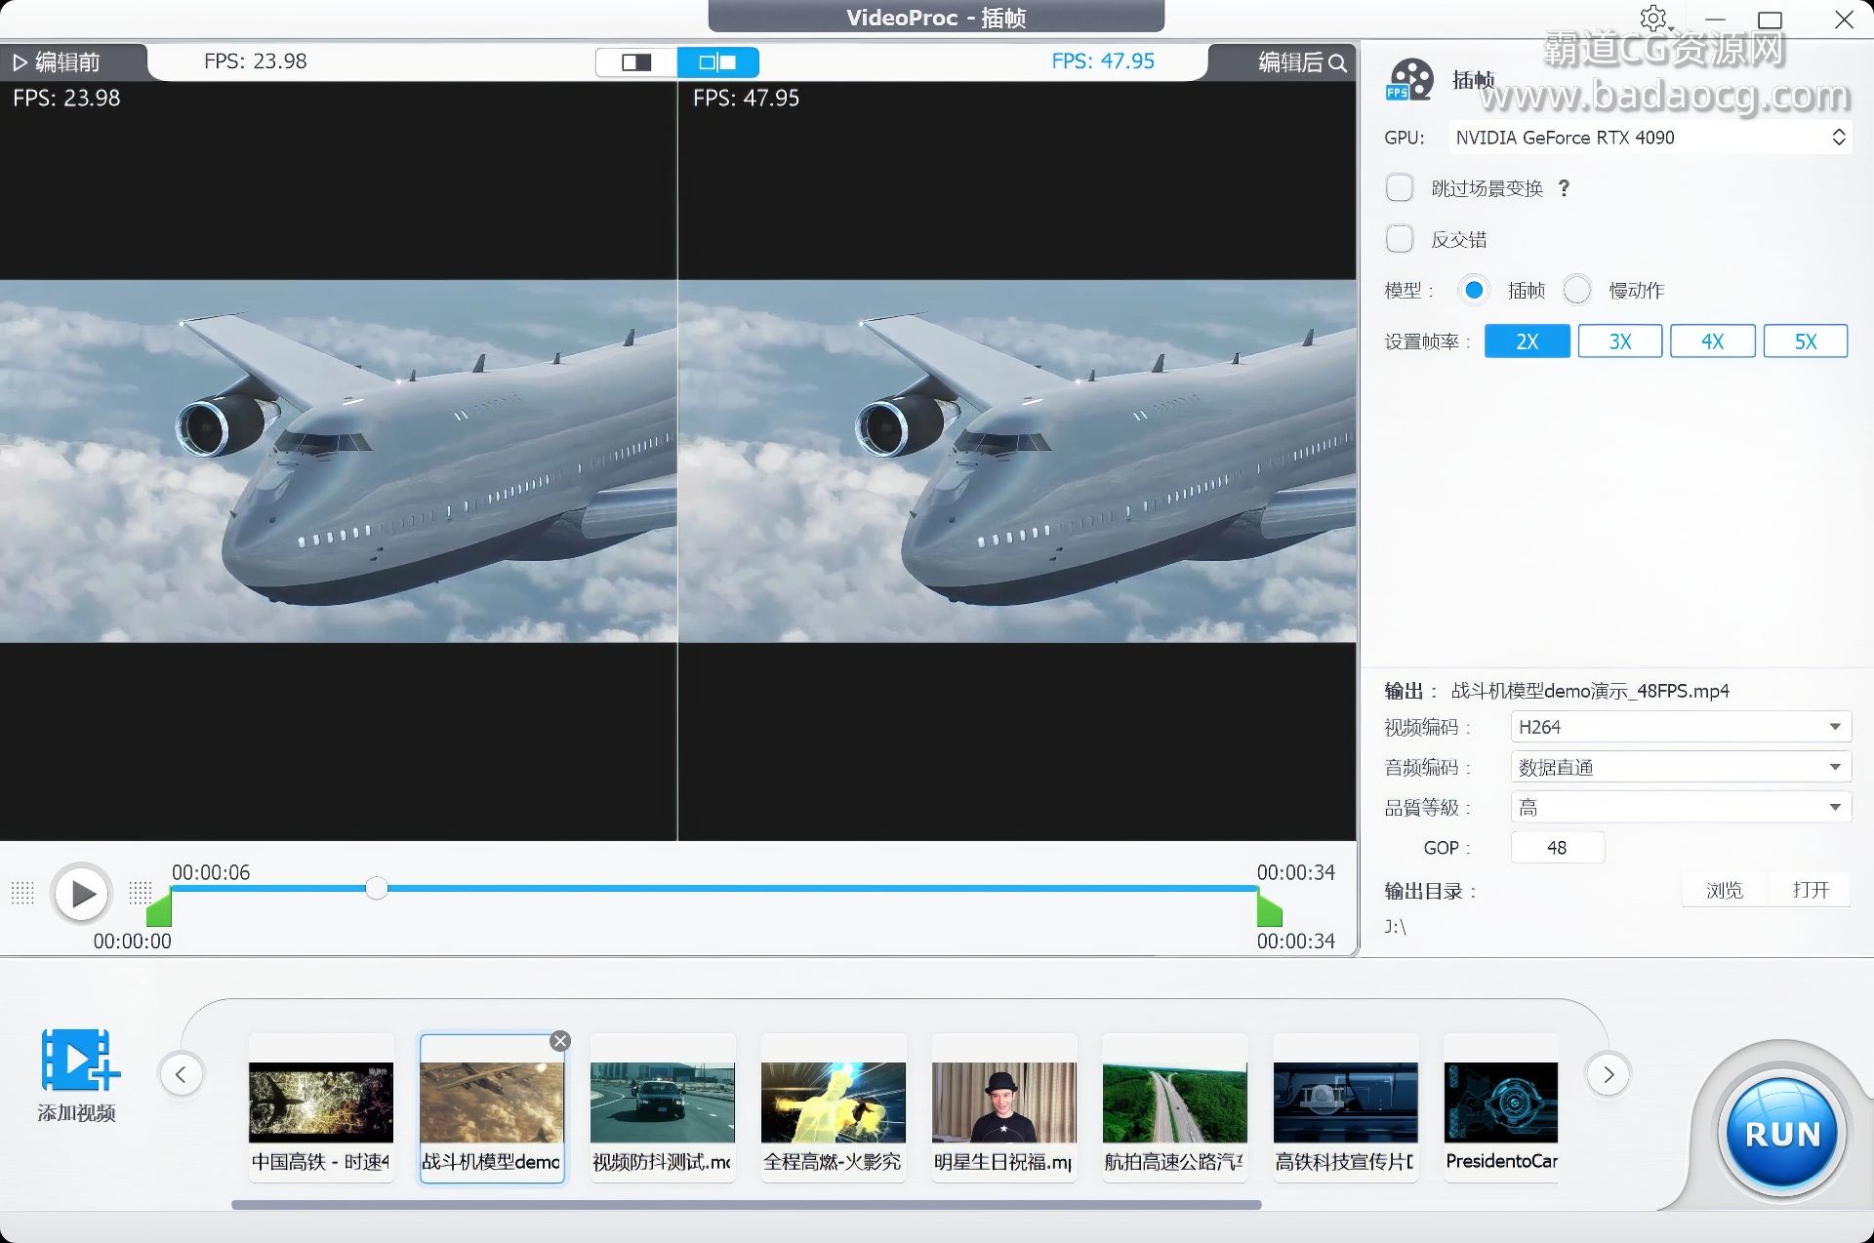Switch to single split preview mode
The width and height of the screenshot is (1874, 1243).
click(x=636, y=62)
